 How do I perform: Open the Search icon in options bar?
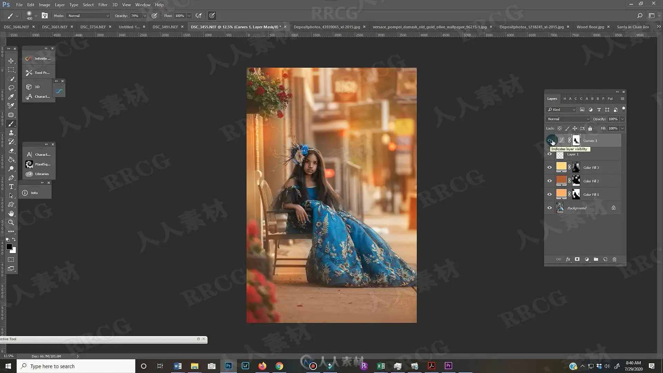pyautogui.click(x=640, y=16)
